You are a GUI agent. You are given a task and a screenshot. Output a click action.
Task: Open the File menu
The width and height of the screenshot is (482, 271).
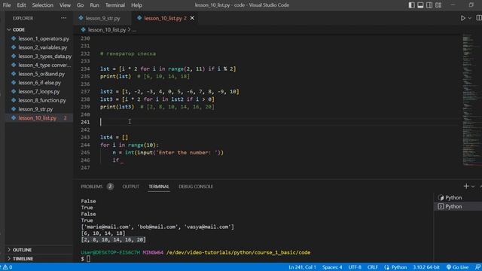pyautogui.click(x=7, y=5)
